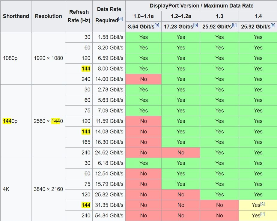Viewport: 277px width, 221px height.
Task: Click the 12.54 Gbit/s data rate cell
Action: [x=109, y=174]
